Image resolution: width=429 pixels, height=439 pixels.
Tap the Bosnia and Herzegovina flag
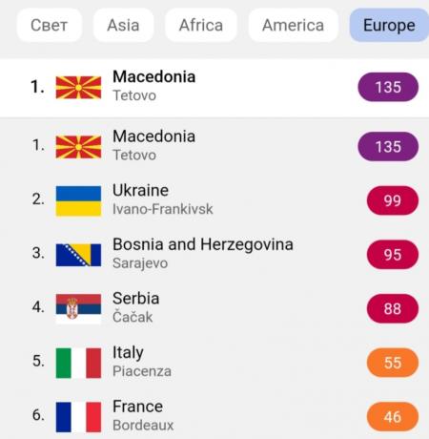click(78, 255)
